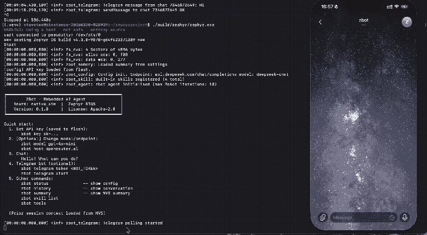Open the sticker icon inside message field
The width and height of the screenshot is (427, 235).
pos(392,217)
